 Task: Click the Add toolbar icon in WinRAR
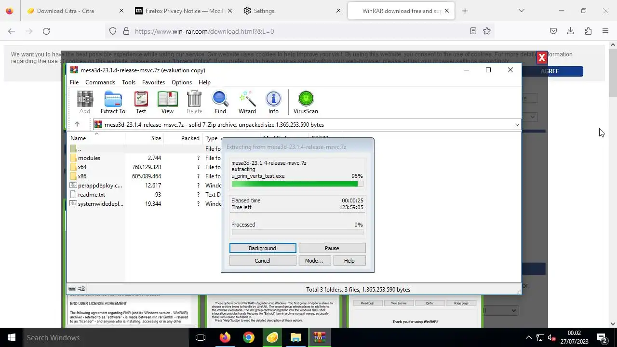[x=85, y=102]
